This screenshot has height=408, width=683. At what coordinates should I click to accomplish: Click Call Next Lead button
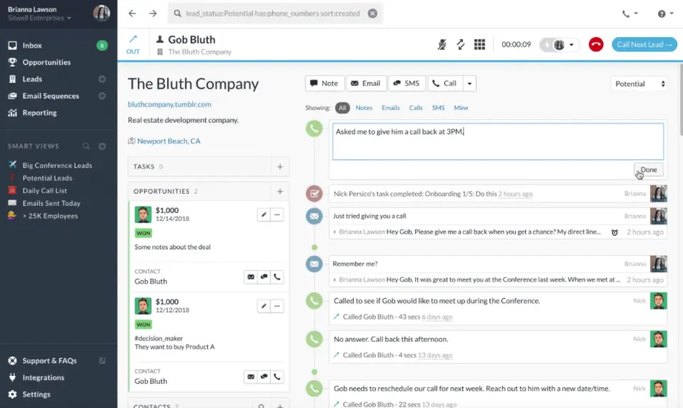pos(644,44)
